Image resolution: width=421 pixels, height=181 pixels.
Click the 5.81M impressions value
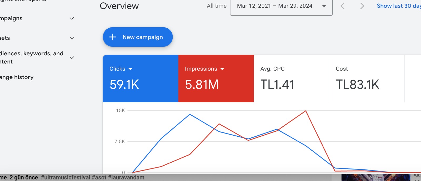pyautogui.click(x=202, y=84)
